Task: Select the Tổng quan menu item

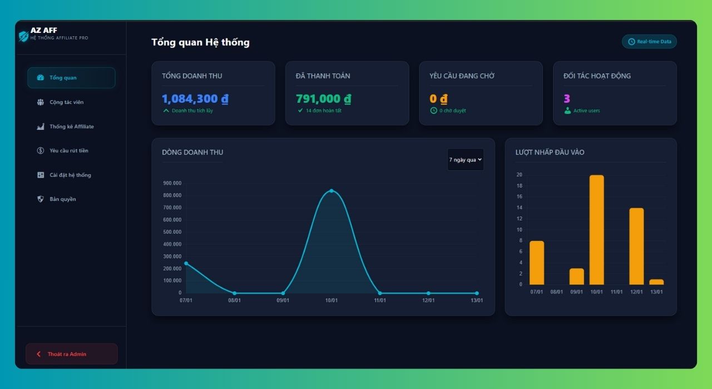Action: [x=71, y=78]
